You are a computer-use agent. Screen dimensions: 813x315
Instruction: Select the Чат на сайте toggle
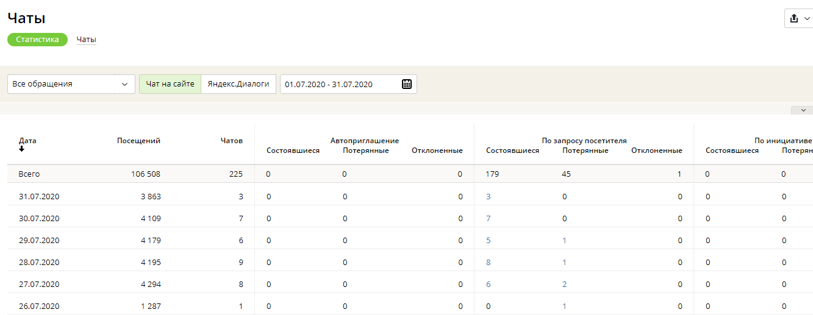coord(170,84)
